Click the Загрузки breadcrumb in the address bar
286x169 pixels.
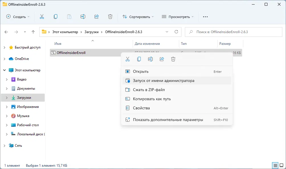pos(91,32)
